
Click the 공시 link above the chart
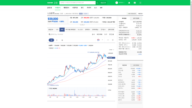(93, 34)
